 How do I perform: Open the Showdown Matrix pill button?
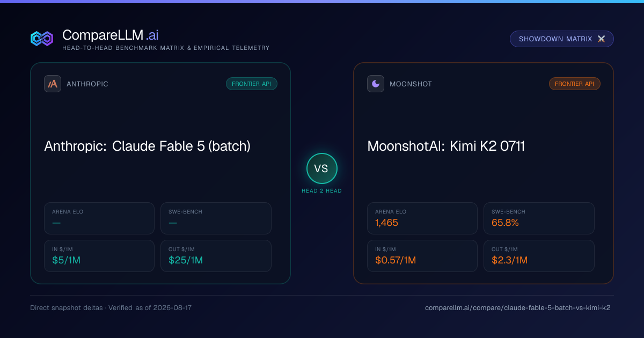[x=562, y=39]
